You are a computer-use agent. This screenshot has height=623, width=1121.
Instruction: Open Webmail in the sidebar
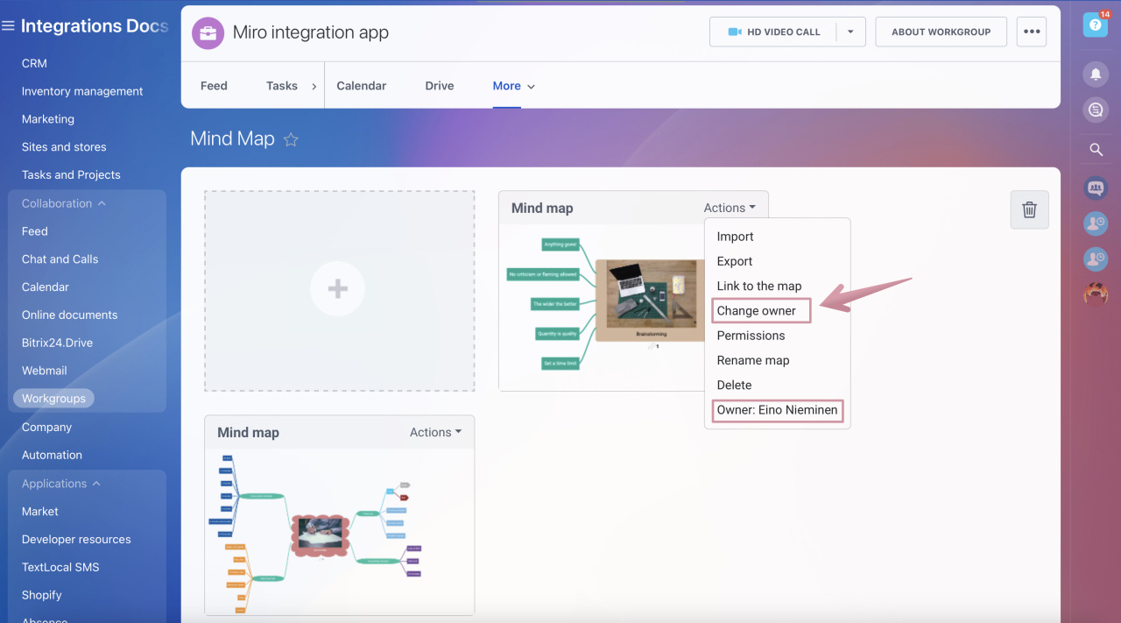coord(45,371)
